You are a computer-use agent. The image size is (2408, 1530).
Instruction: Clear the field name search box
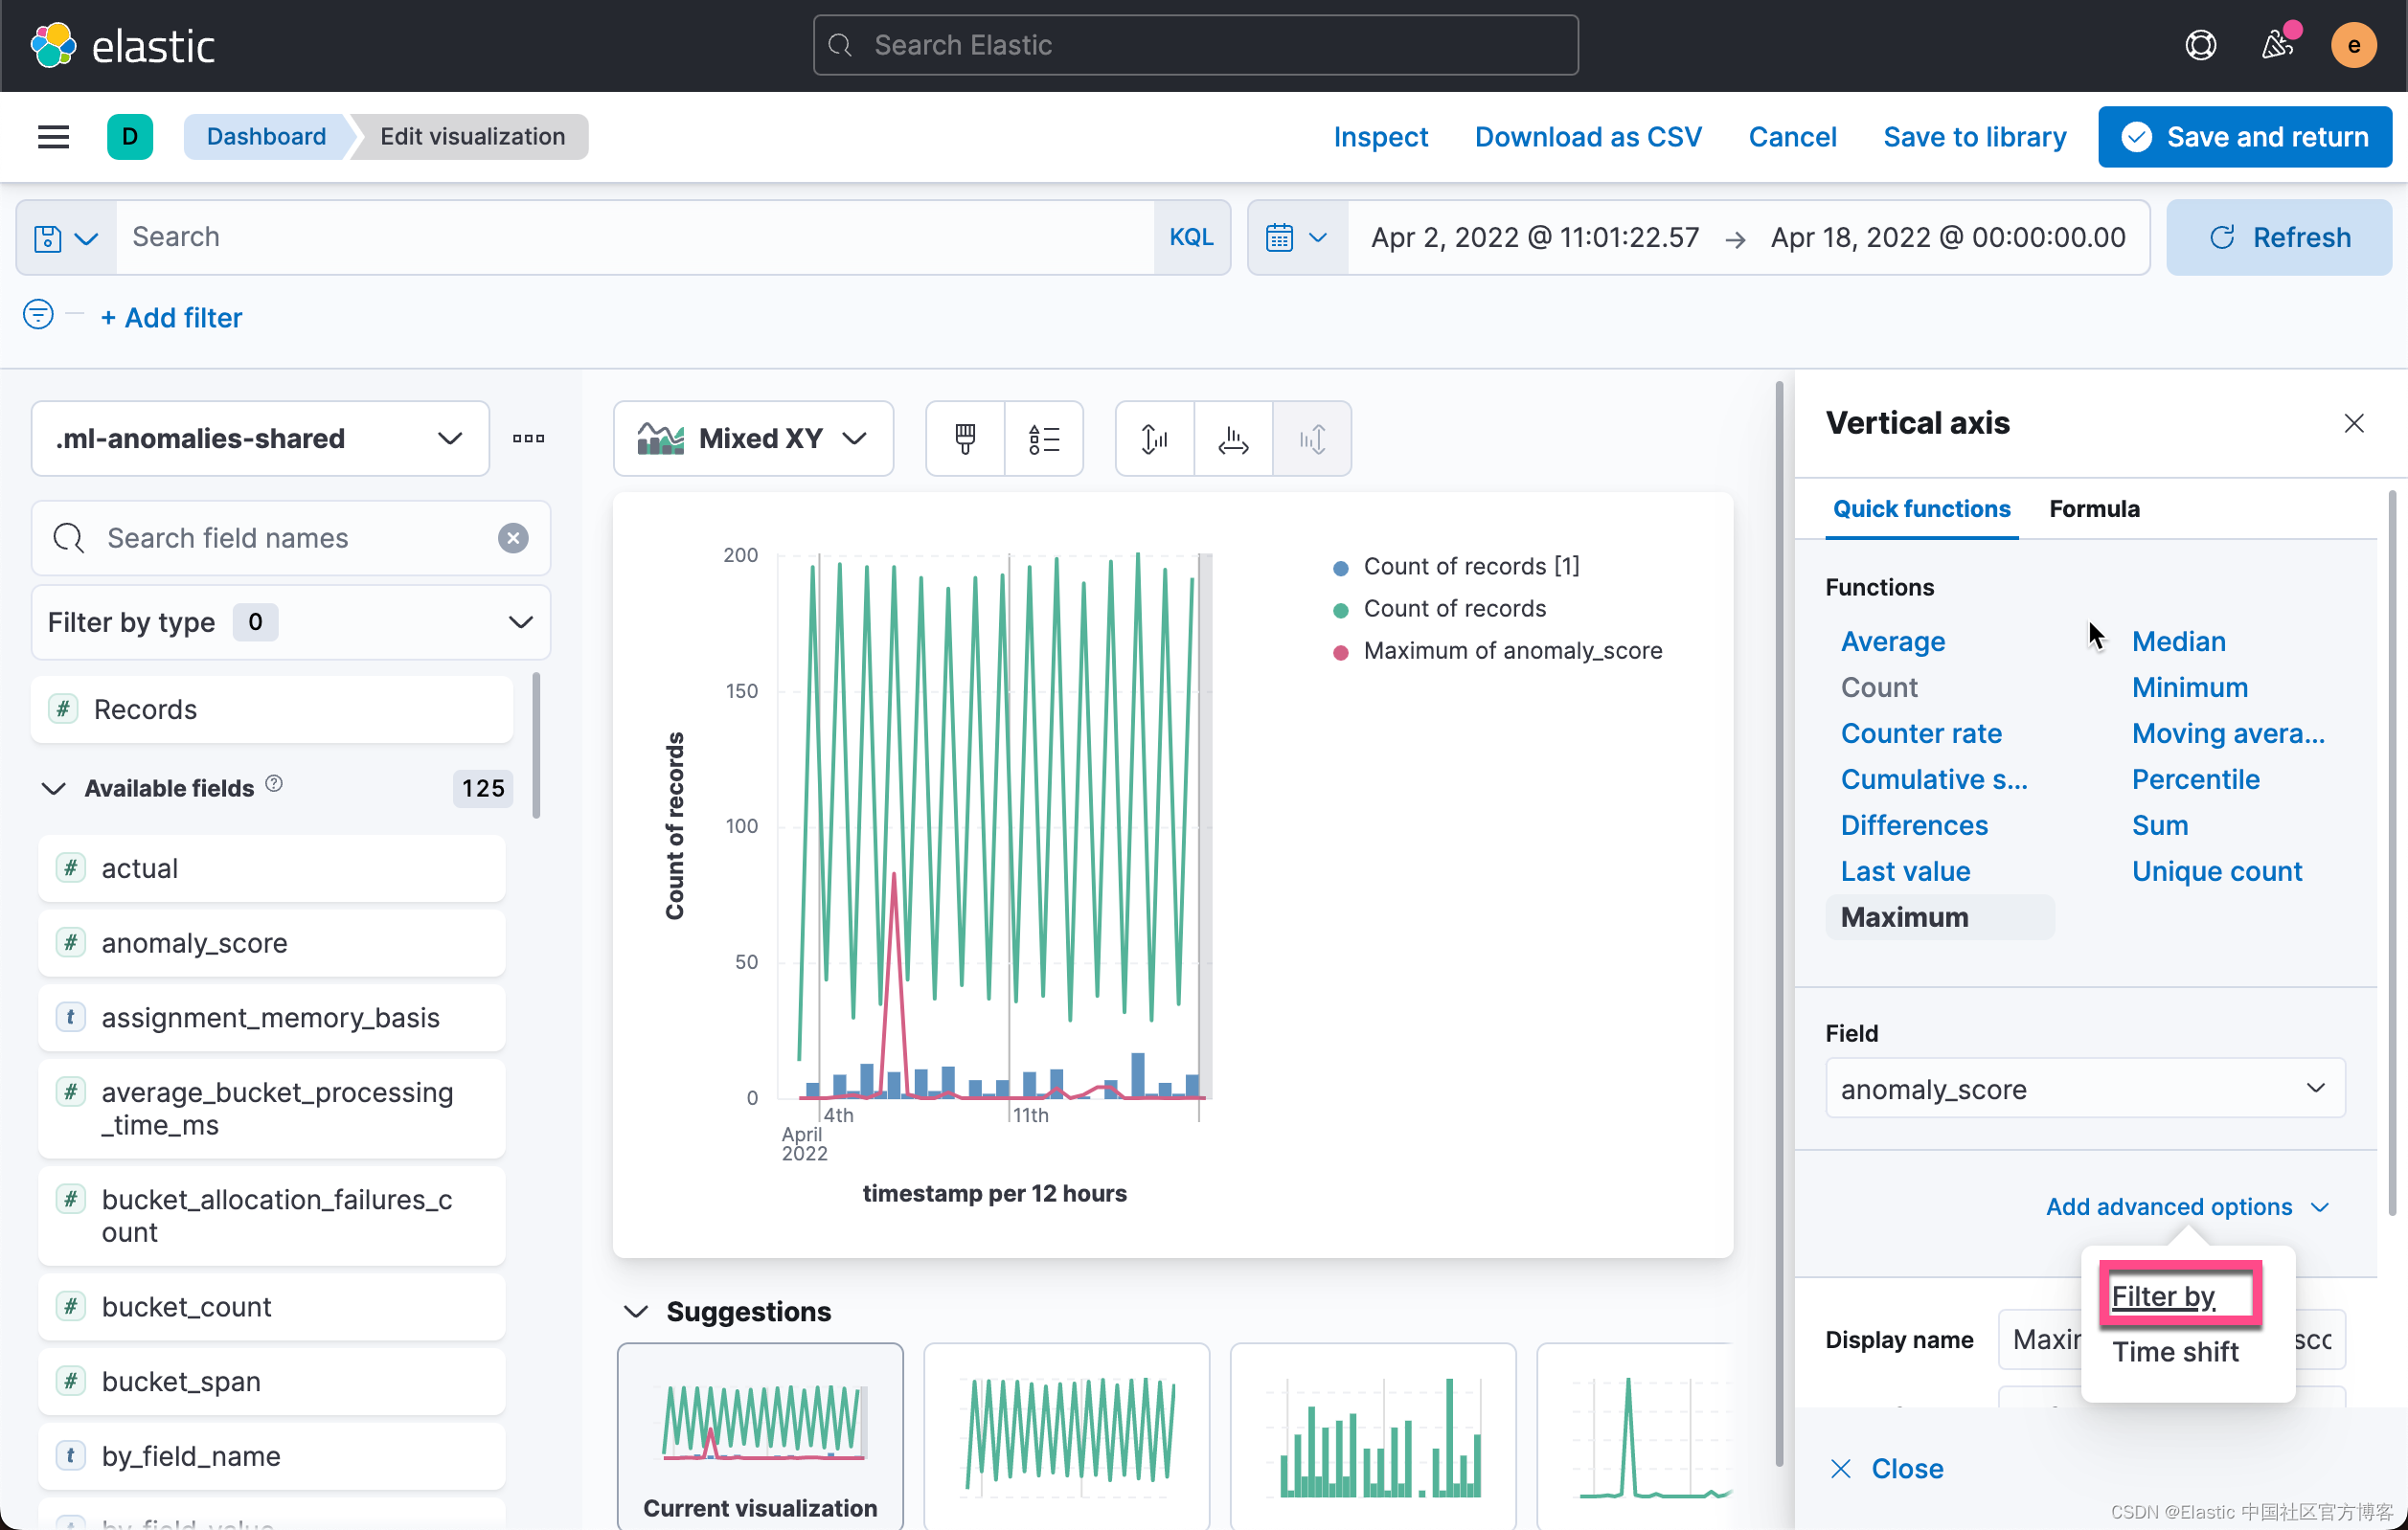click(513, 538)
